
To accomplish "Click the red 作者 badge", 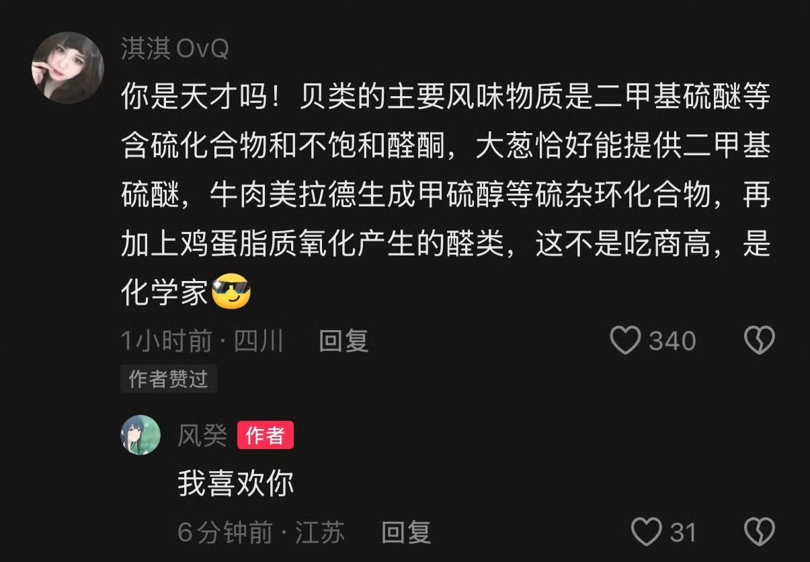I will (266, 436).
